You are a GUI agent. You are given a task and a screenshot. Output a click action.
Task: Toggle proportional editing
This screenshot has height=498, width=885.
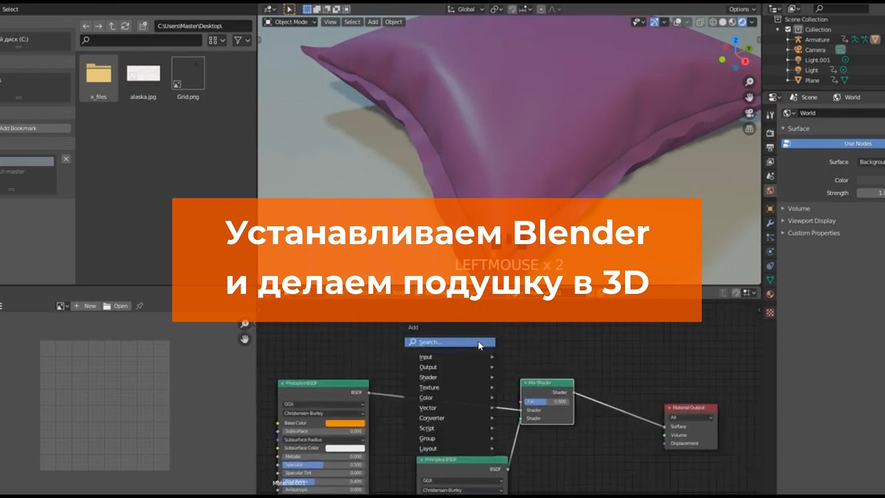click(x=542, y=9)
